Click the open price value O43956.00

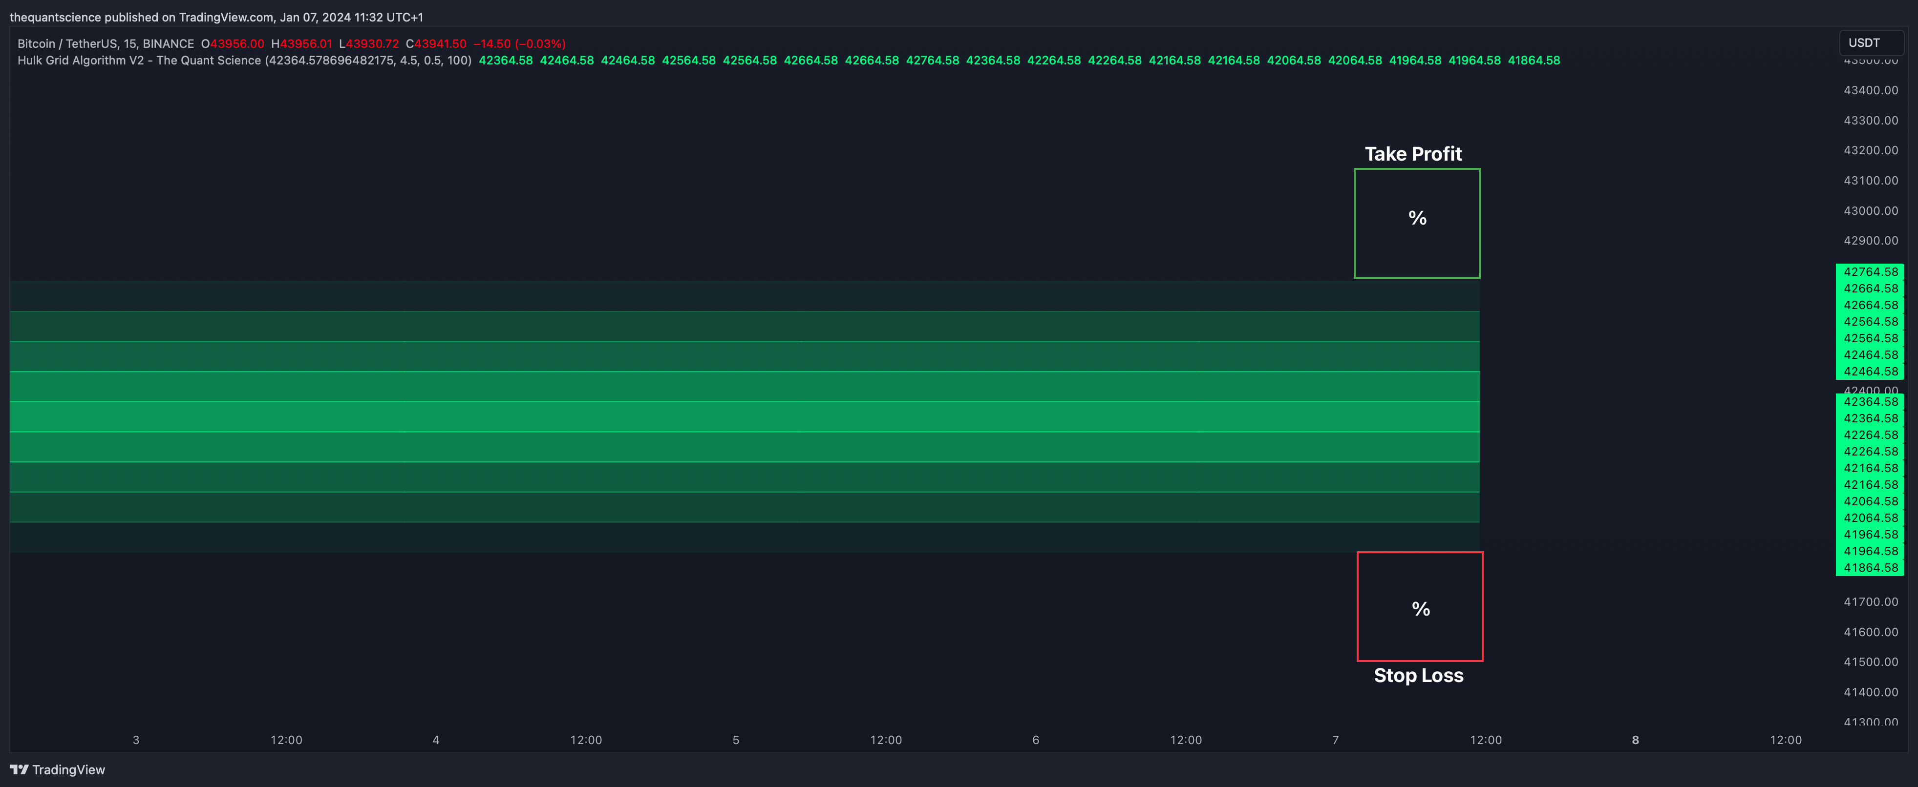tap(233, 44)
